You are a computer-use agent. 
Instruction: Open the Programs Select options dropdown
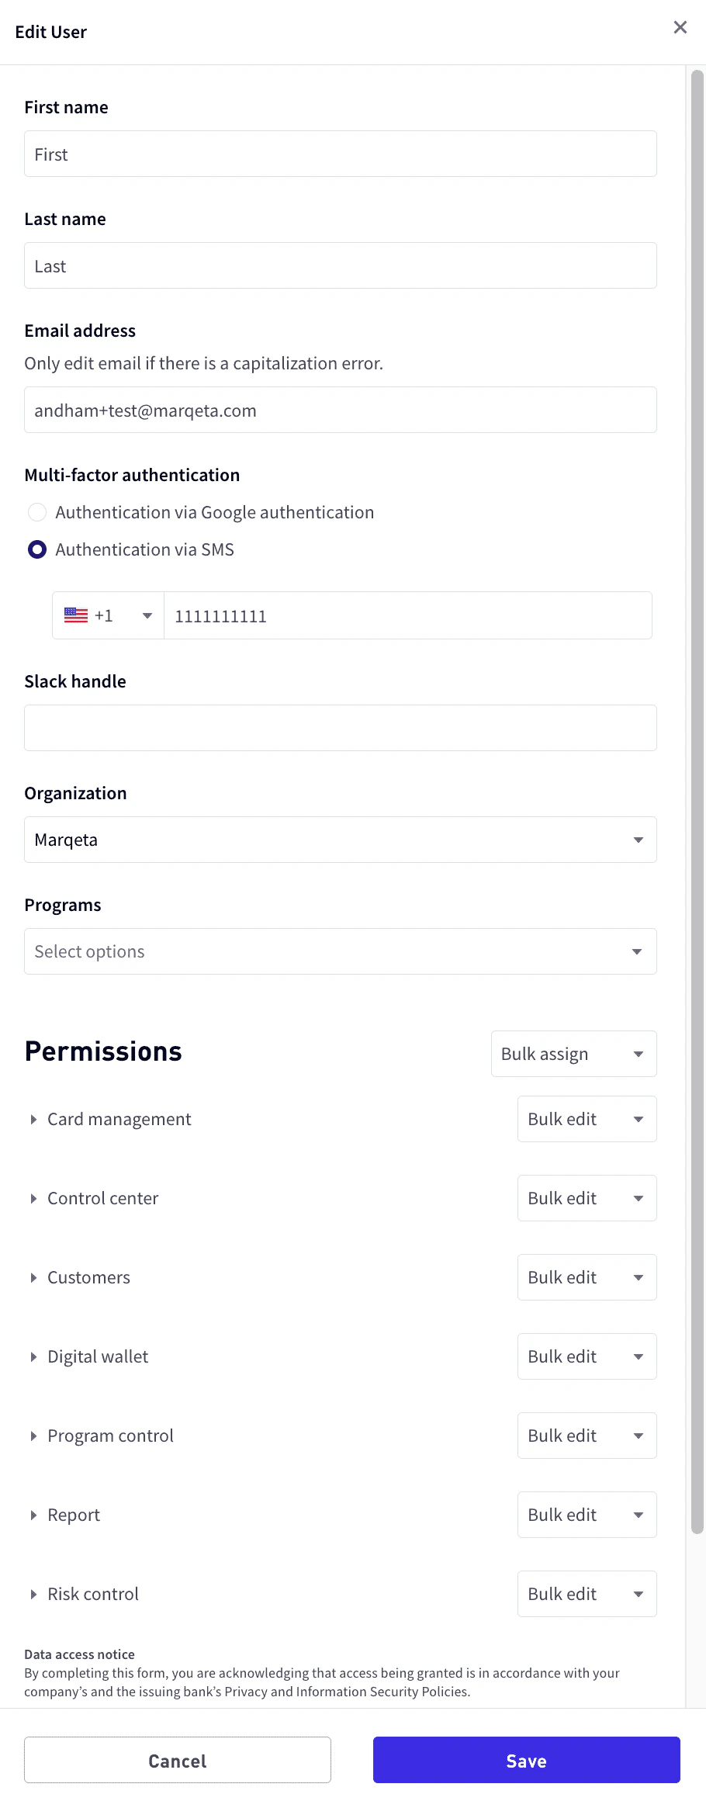pos(340,951)
